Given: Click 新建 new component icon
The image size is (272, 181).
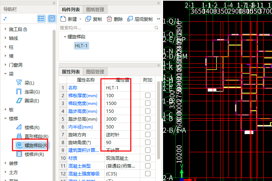Looking at the screenshot, I should click(x=63, y=19).
